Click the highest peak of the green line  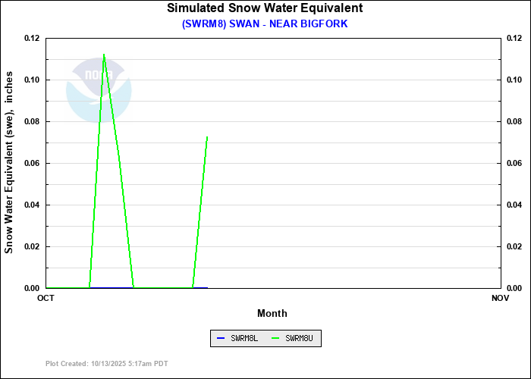coord(103,55)
